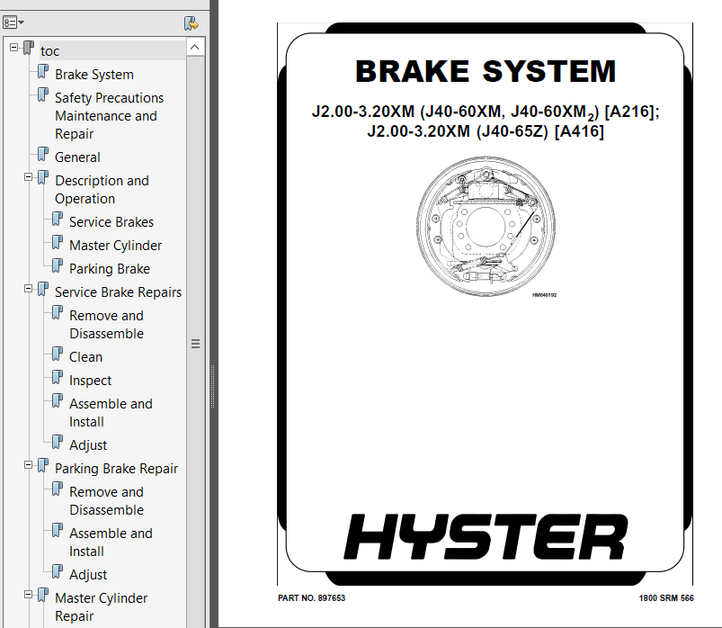Click the bookmarks panel scroll up arrow
This screenshot has width=722, height=628.
pyautogui.click(x=195, y=47)
